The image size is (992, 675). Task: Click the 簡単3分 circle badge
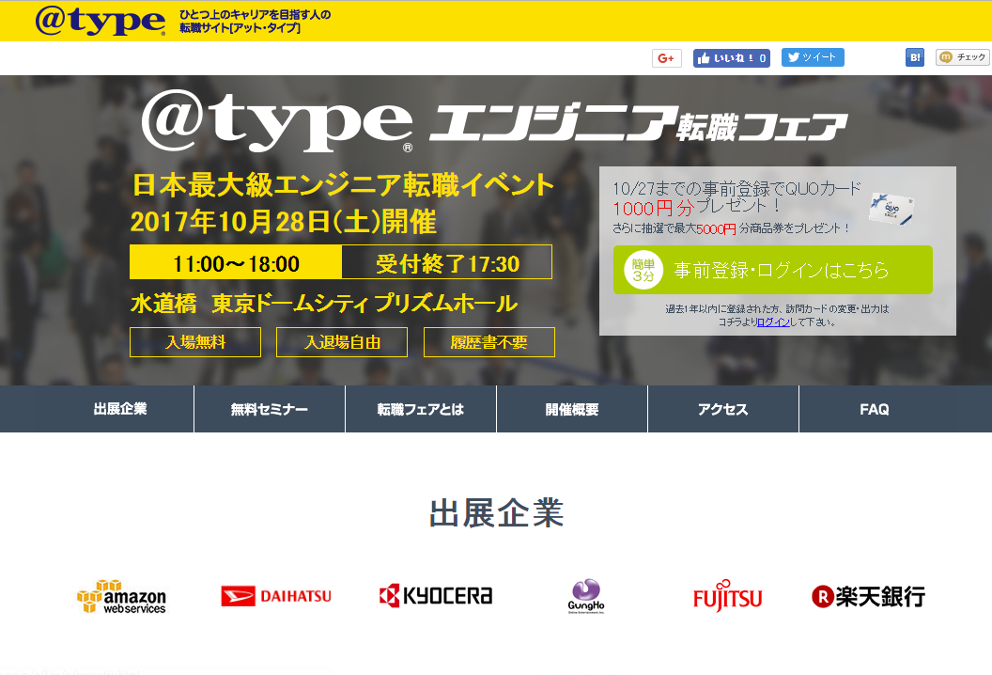[x=643, y=271]
